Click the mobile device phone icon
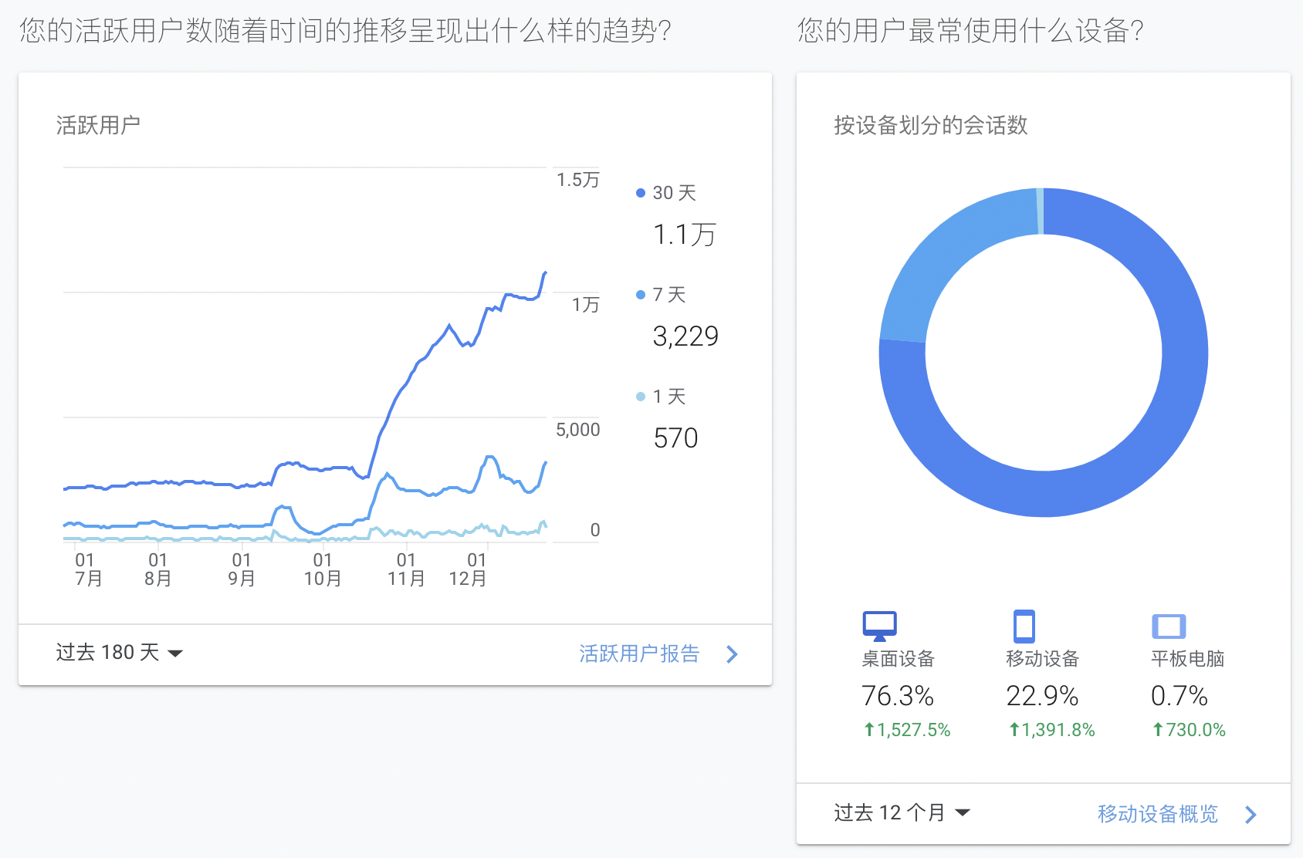1303x858 pixels. tap(1024, 626)
